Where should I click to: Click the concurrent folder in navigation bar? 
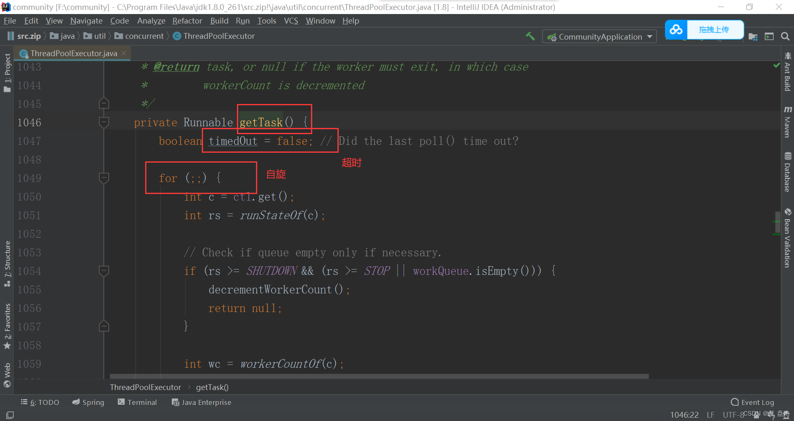pyautogui.click(x=139, y=36)
